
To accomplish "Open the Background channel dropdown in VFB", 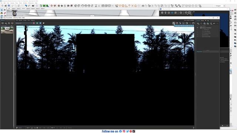I will click(x=24, y=23).
